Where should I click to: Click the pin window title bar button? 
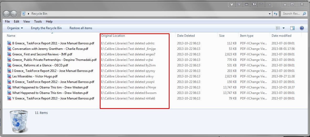coord(254,4)
